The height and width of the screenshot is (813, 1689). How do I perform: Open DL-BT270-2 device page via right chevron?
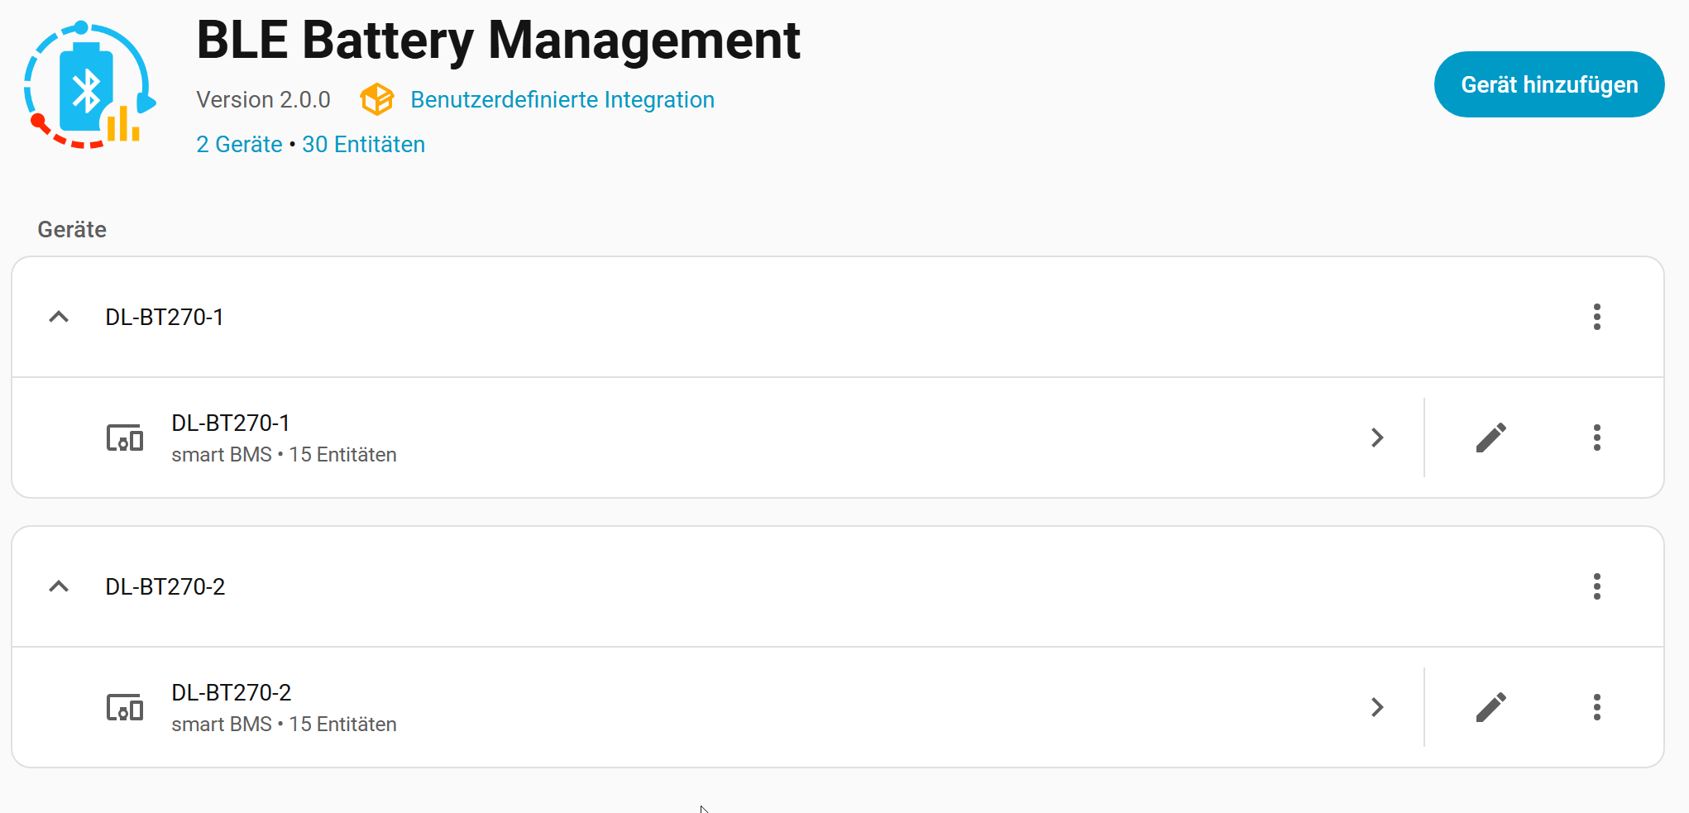(x=1377, y=707)
